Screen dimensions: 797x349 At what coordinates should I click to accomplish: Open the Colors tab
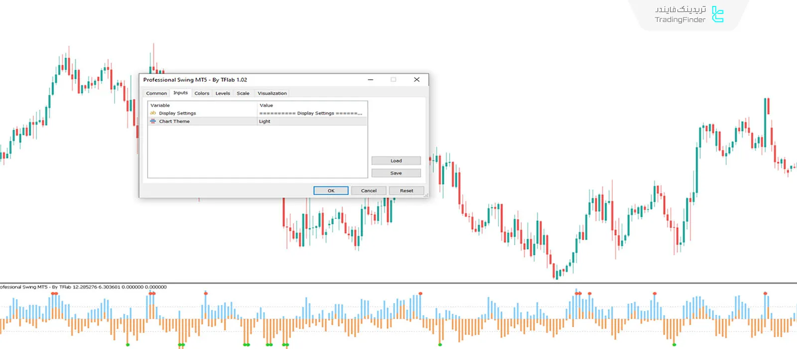click(202, 93)
